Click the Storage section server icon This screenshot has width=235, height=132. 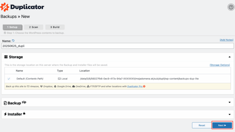(x=6, y=57)
